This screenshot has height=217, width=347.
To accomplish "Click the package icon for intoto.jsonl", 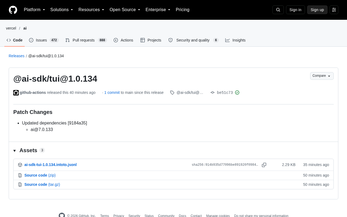I will (x=20, y=165).
